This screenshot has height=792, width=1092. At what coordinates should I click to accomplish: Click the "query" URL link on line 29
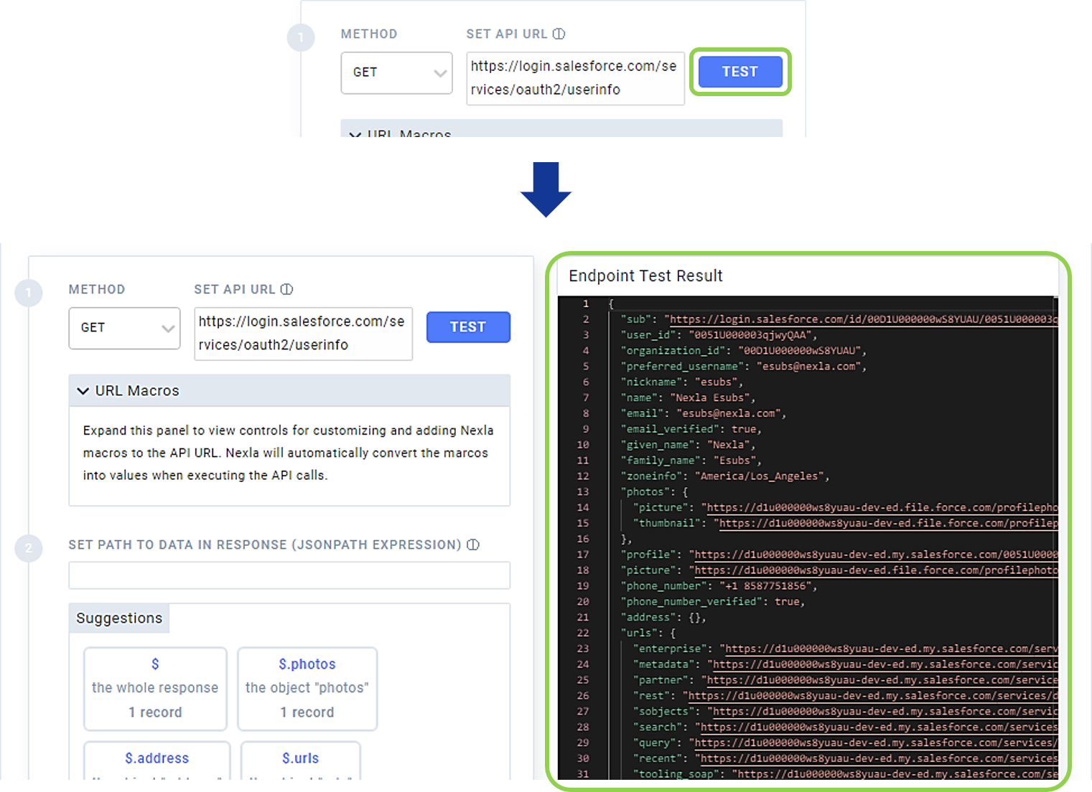click(x=876, y=743)
